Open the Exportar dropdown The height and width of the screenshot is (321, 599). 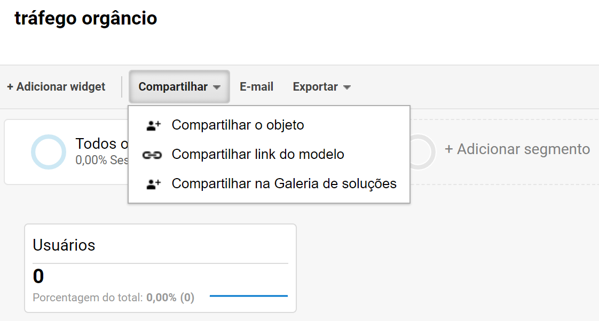(316, 86)
